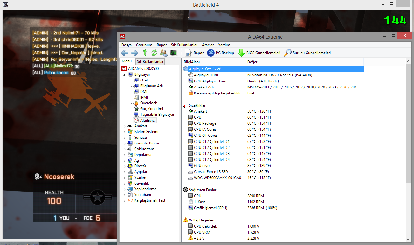Launch PC Backup from the toolbar

220,53
